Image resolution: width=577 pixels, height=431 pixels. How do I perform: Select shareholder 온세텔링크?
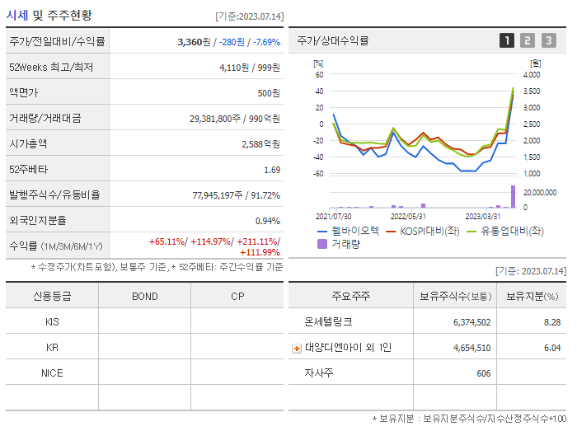(328, 322)
